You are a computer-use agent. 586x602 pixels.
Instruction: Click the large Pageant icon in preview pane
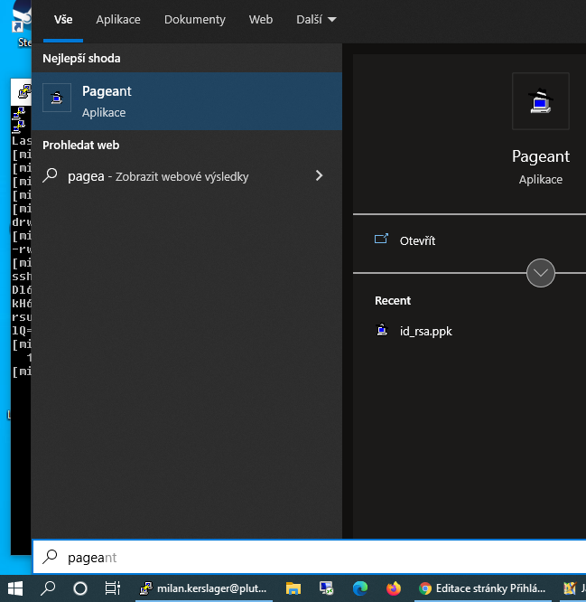(x=540, y=101)
